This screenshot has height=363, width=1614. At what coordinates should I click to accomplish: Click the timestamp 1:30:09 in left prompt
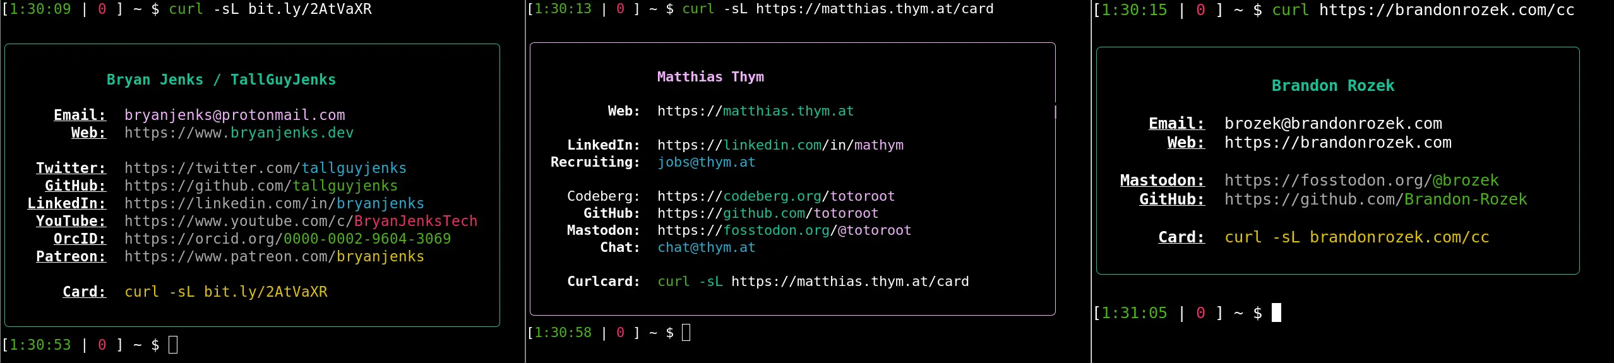coord(40,9)
